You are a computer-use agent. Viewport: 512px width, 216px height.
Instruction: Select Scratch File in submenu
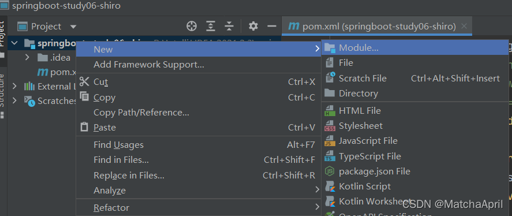click(415, 79)
